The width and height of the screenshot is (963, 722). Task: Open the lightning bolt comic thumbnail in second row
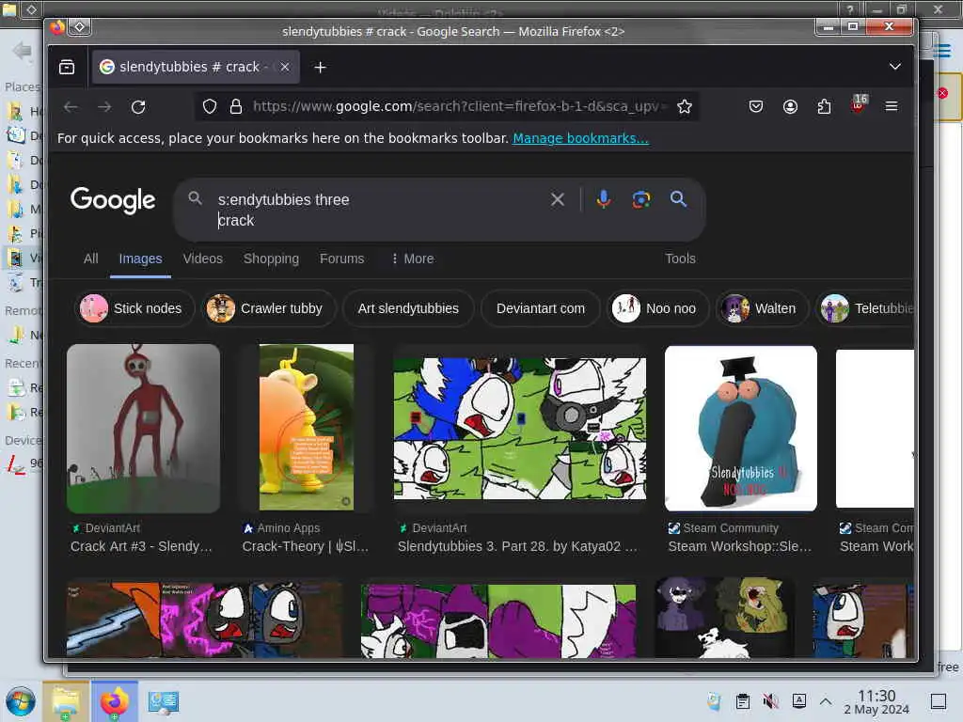click(204, 620)
